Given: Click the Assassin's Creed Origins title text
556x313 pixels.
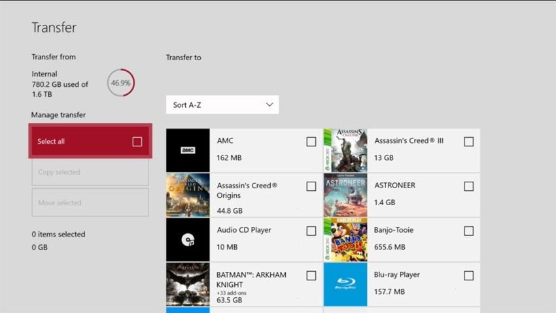Looking at the screenshot, I should pyautogui.click(x=247, y=190).
